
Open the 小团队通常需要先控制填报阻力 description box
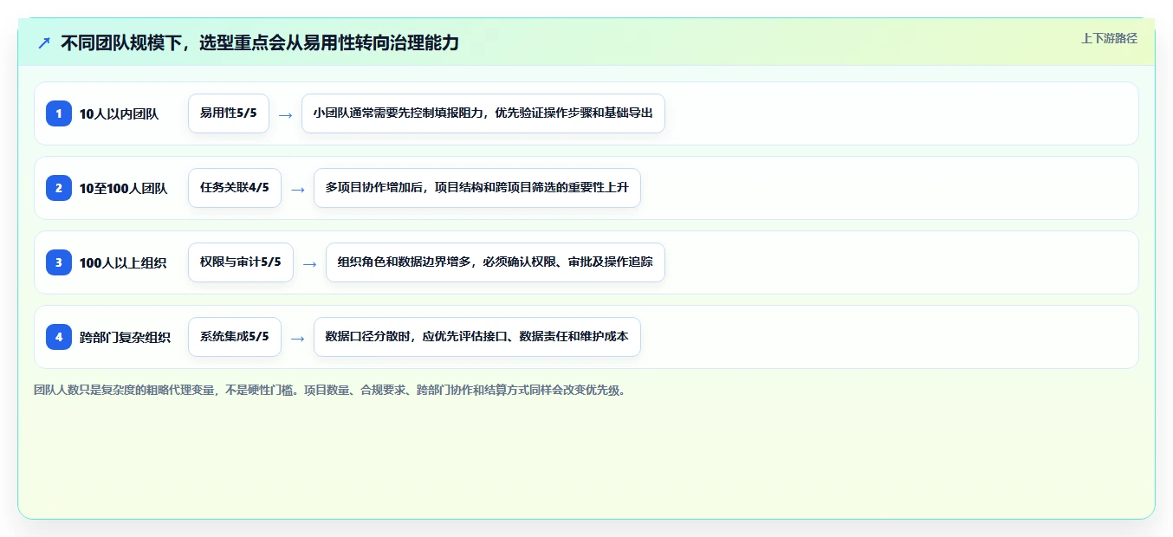click(483, 113)
